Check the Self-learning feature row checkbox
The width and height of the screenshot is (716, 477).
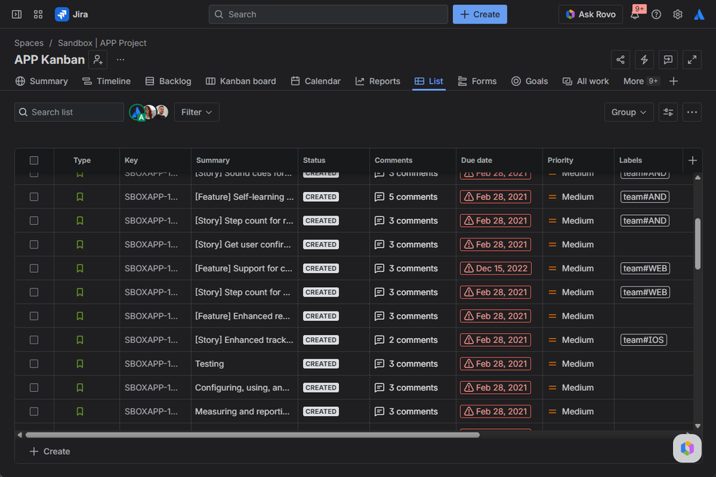click(34, 197)
